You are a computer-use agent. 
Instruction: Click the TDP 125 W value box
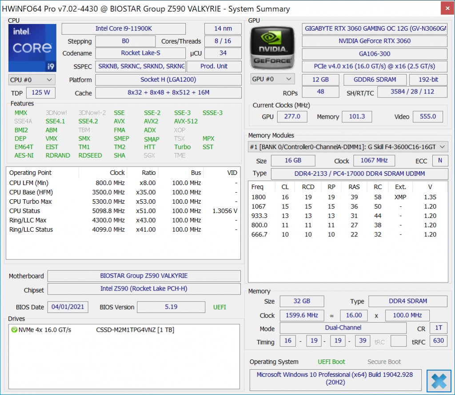tap(41, 93)
